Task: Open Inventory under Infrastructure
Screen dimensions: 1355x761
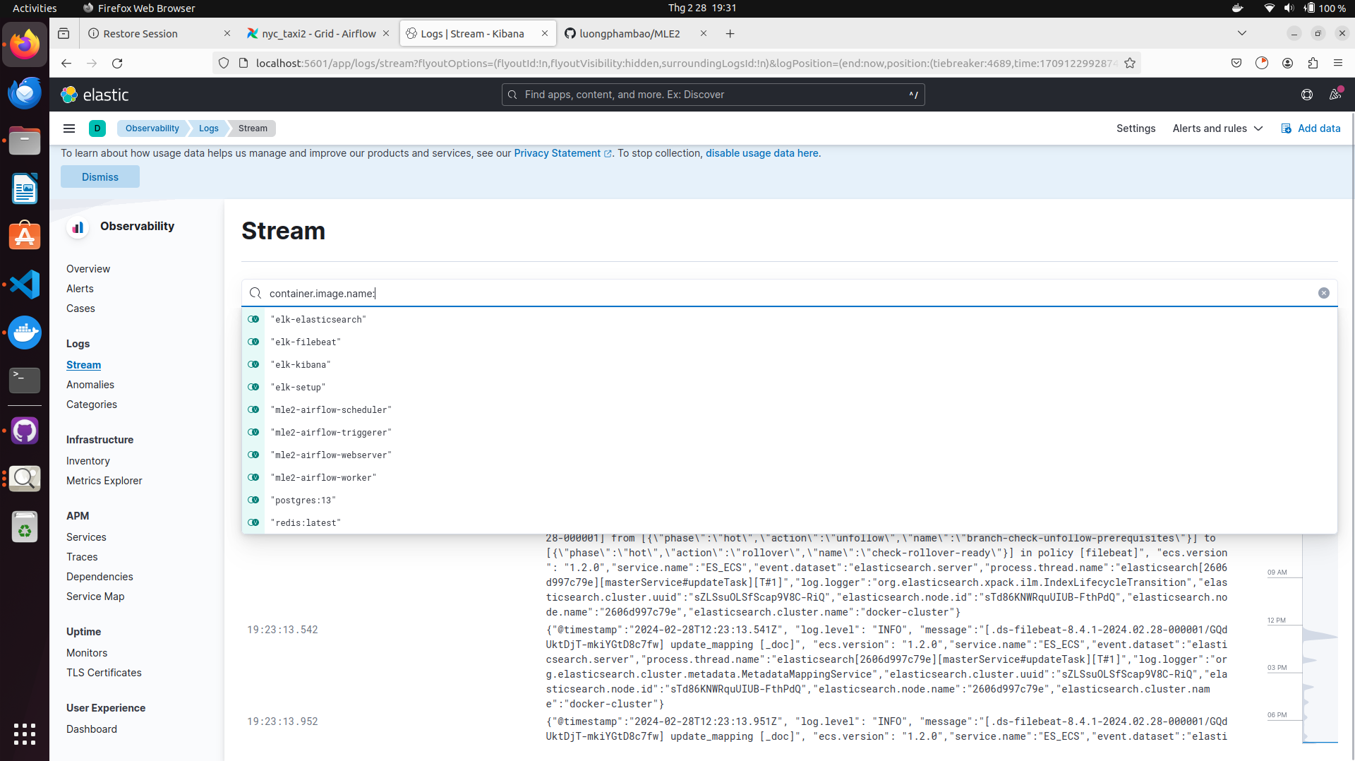Action: coord(88,461)
